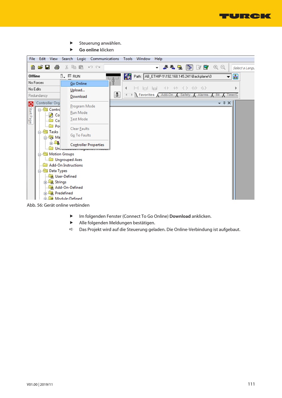Pin the Controller Organizer pane

click(x=224, y=103)
